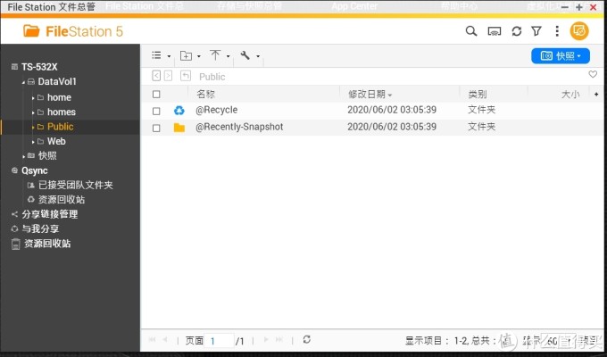
Task: Click the orange snapshot manager round icon
Action: (x=579, y=31)
